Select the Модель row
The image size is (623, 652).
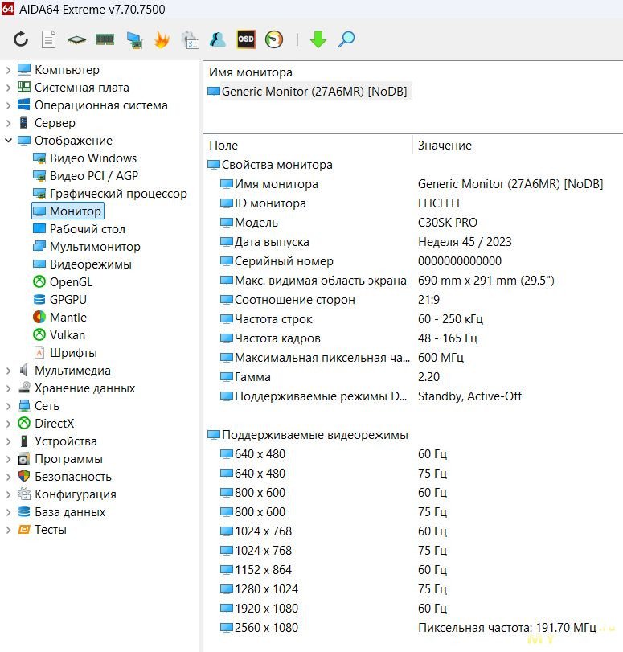click(413, 223)
